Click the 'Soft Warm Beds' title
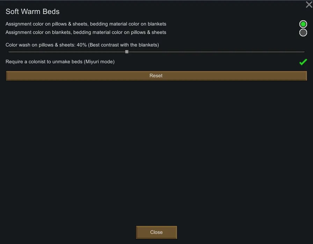The width and height of the screenshot is (313, 244). 32,12
